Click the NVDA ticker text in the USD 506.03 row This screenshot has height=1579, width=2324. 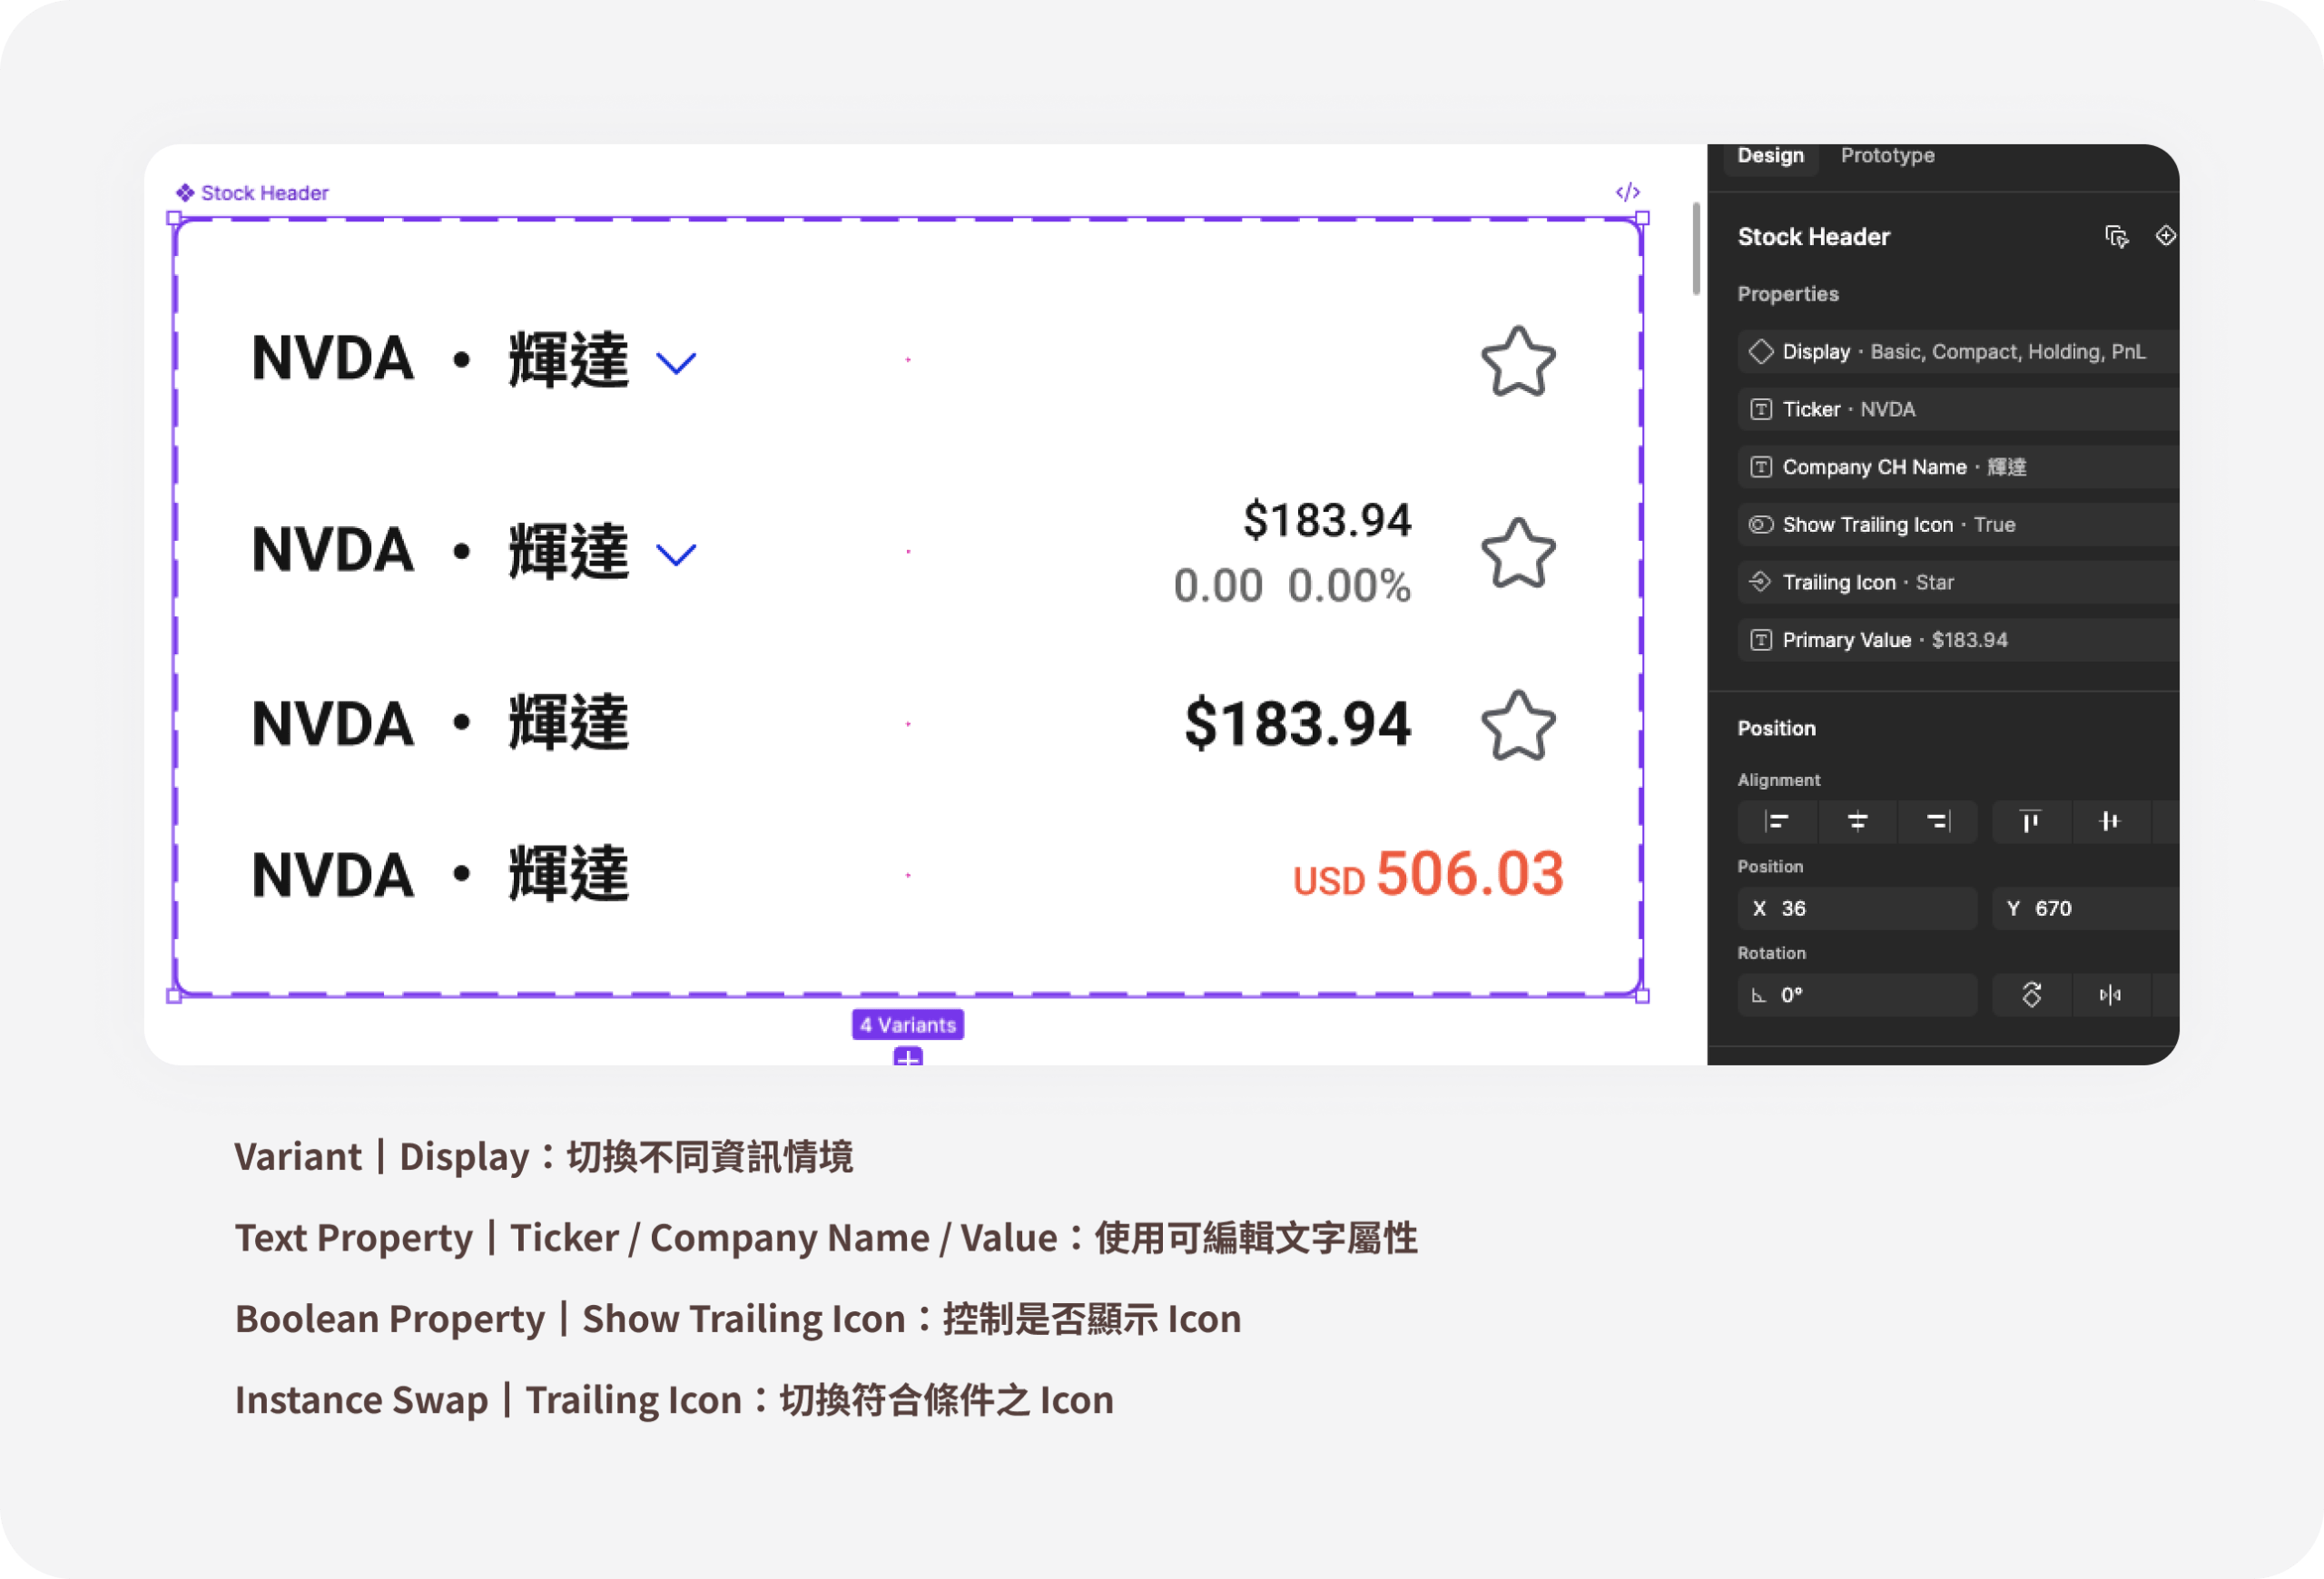coord(332,876)
